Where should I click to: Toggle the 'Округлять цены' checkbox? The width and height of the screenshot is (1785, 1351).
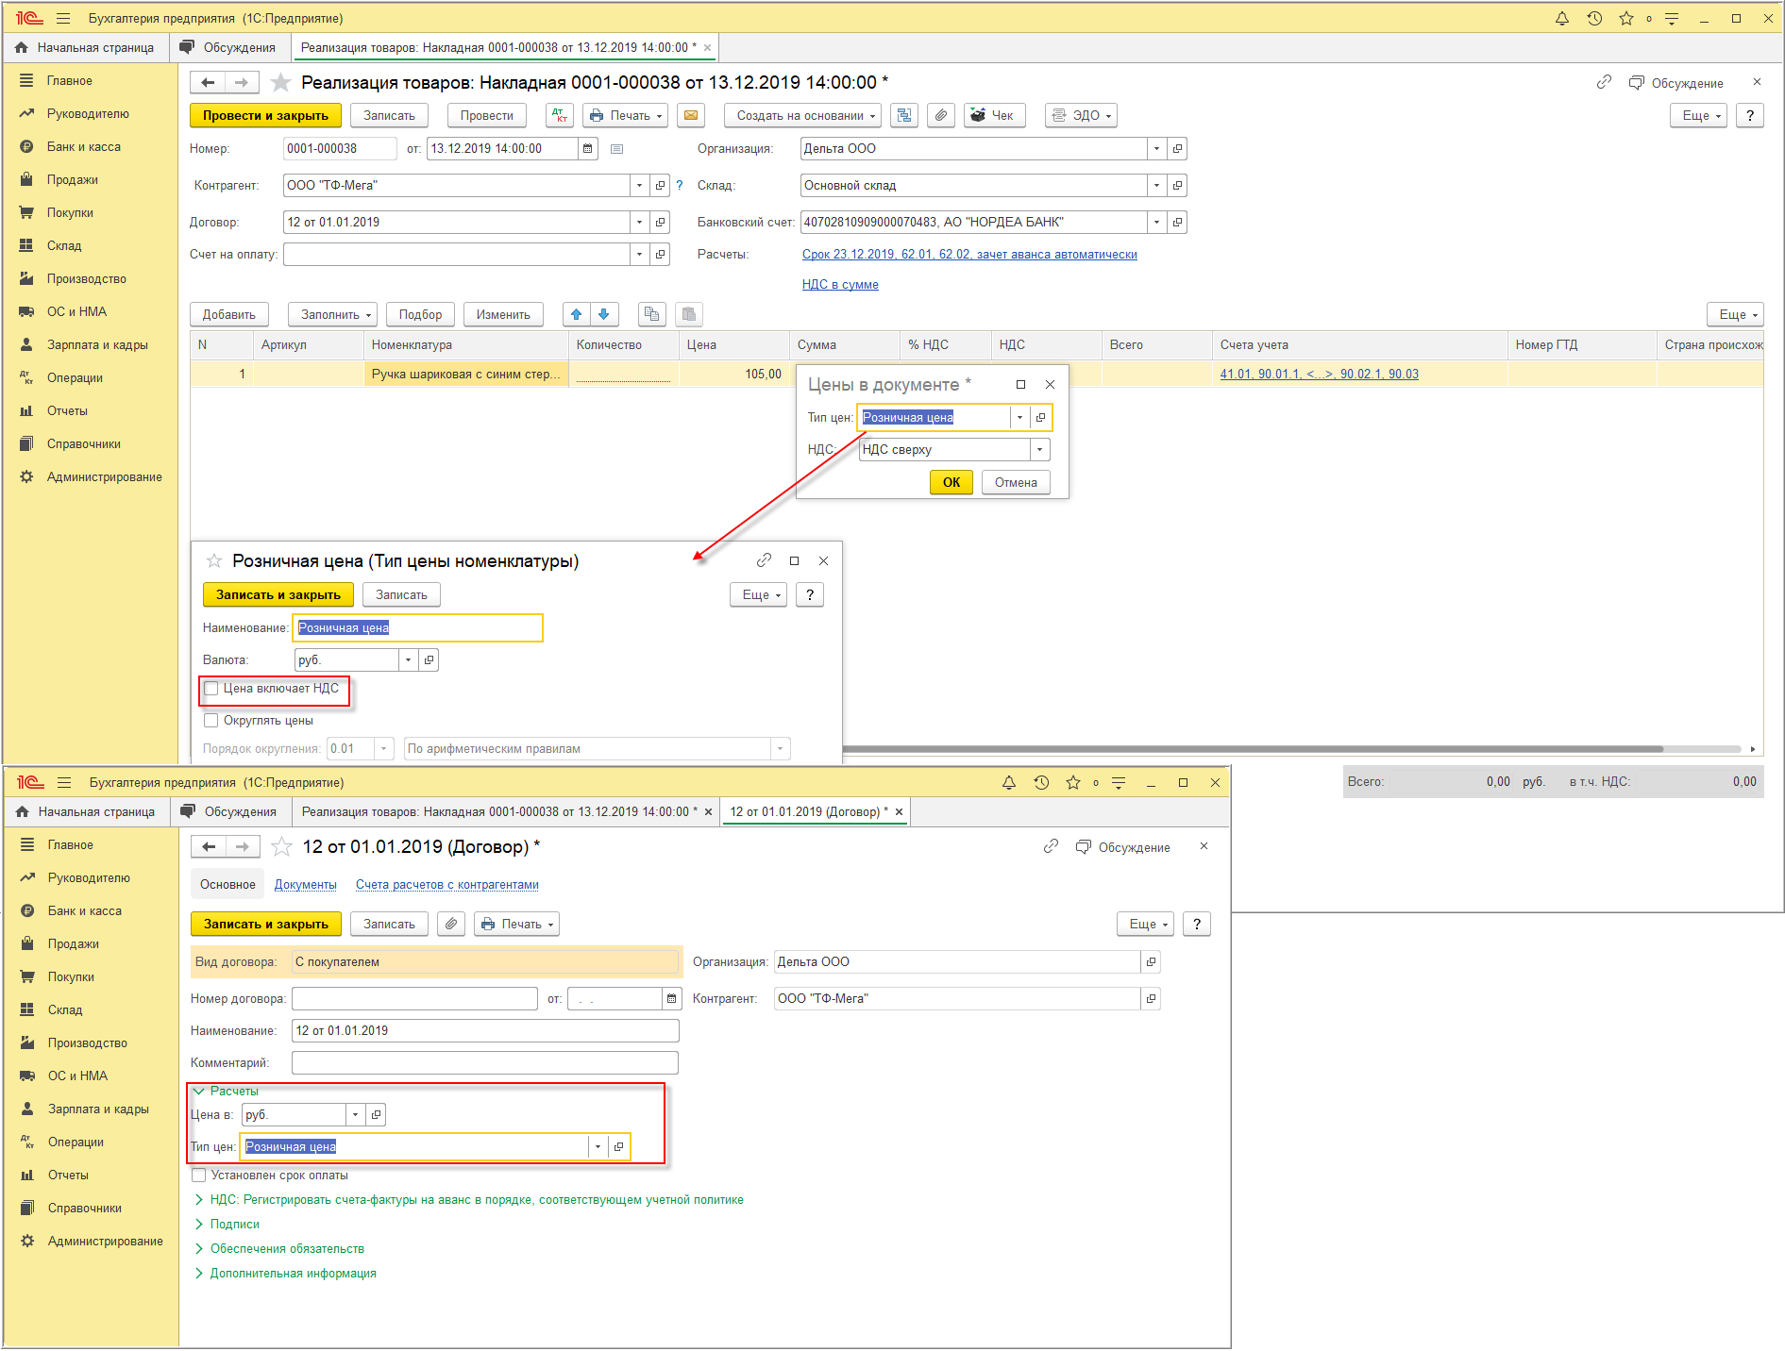pyautogui.click(x=211, y=721)
